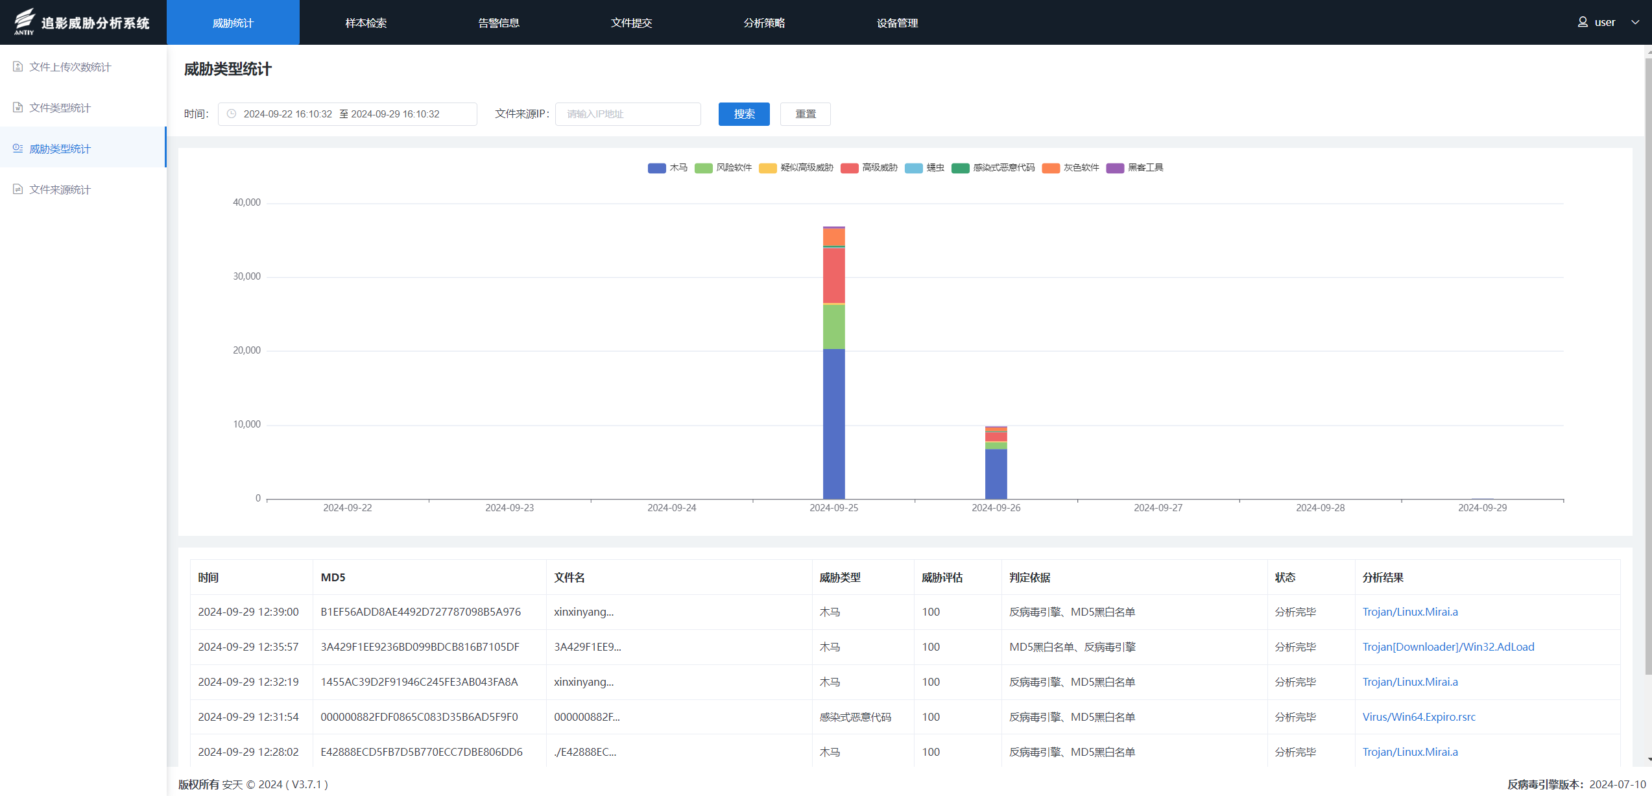1652x796 pixels.
Task: Click the 威胁类型统计 sidebar icon
Action: coord(18,149)
